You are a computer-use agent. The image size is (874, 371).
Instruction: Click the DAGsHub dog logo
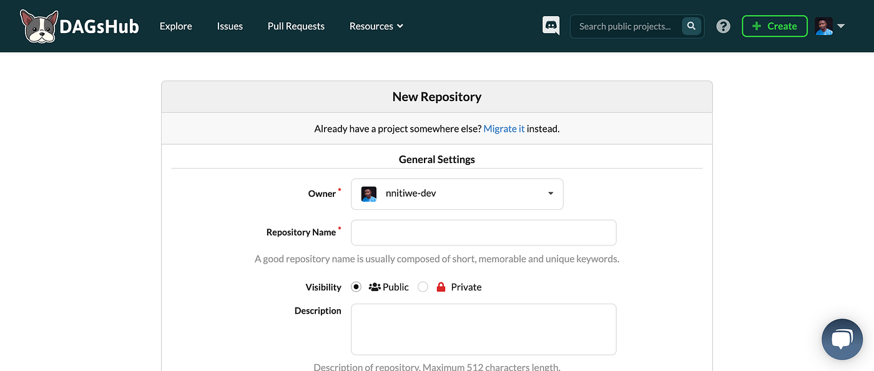point(37,26)
